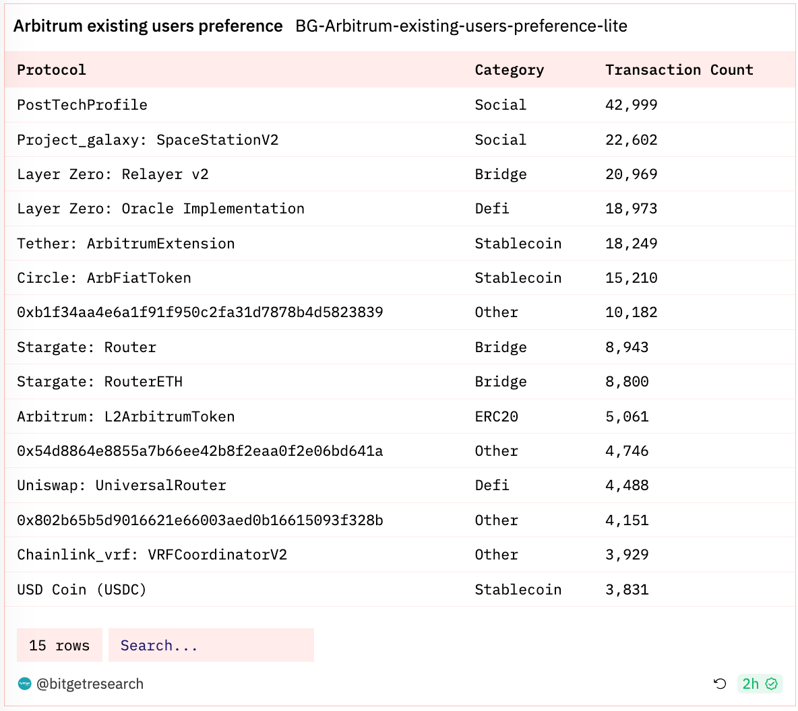Click the refresh icon near the footer
The height and width of the screenshot is (711, 798).
point(720,684)
